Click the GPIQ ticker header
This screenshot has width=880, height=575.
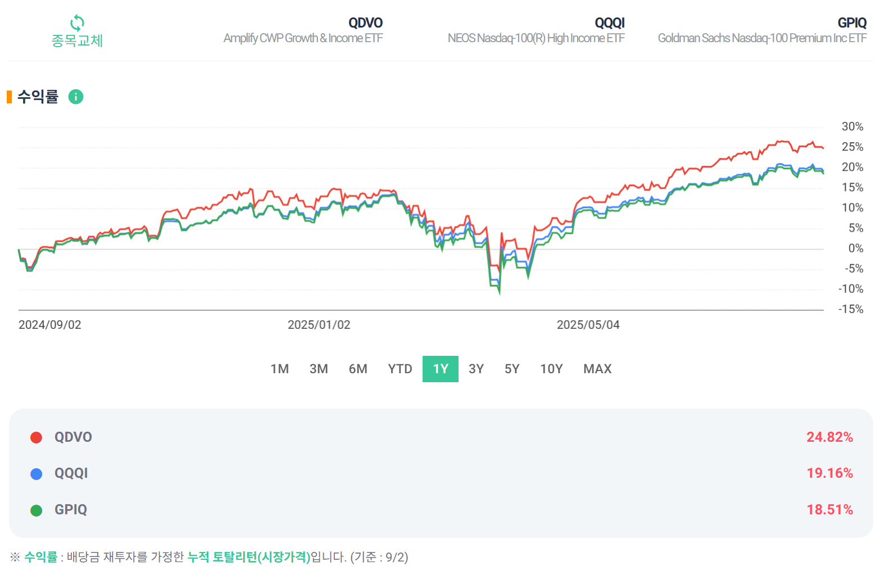coord(852,23)
